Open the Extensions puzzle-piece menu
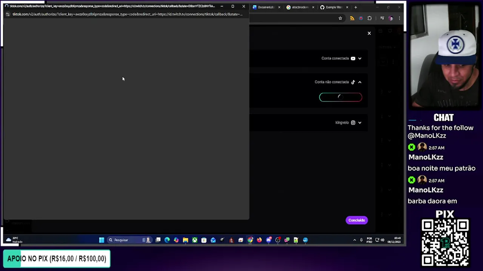483x271 pixels. pos(369,18)
